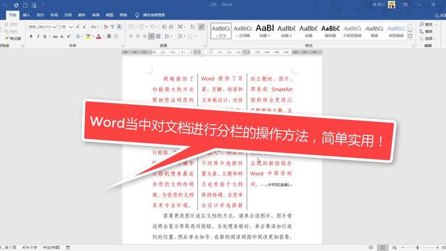Align text left
446x251 pixels.
(x=131, y=36)
